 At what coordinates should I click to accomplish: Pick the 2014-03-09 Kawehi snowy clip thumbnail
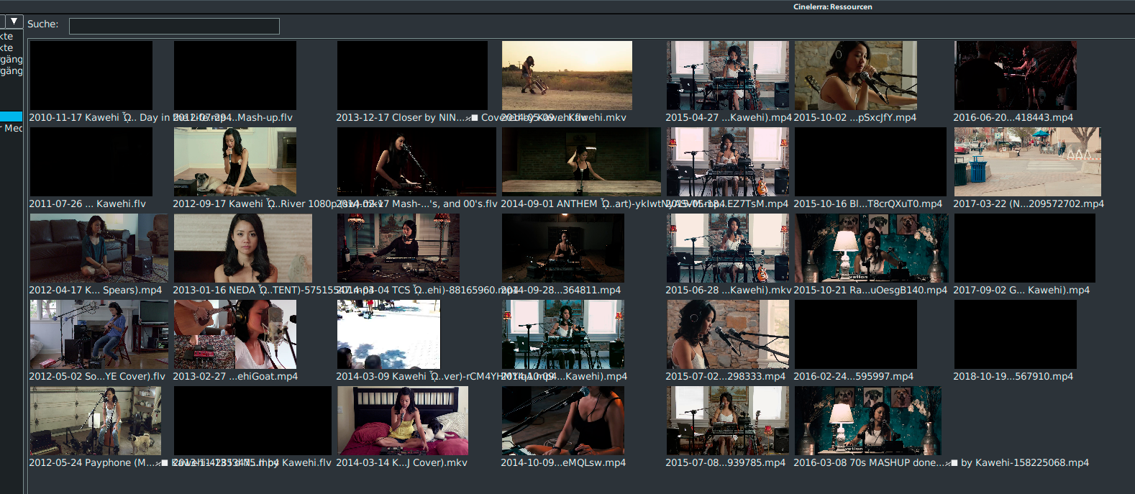[388, 334]
